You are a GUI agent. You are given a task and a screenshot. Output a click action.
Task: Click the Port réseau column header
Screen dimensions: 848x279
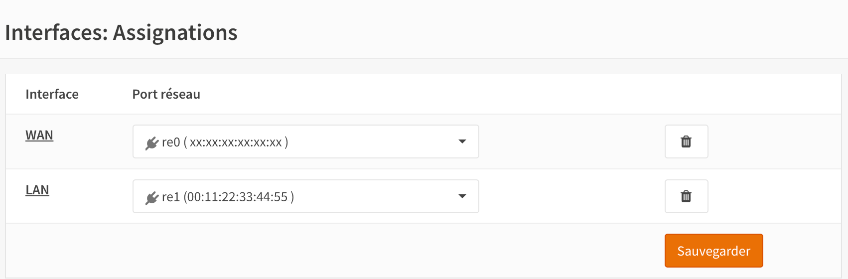point(166,94)
